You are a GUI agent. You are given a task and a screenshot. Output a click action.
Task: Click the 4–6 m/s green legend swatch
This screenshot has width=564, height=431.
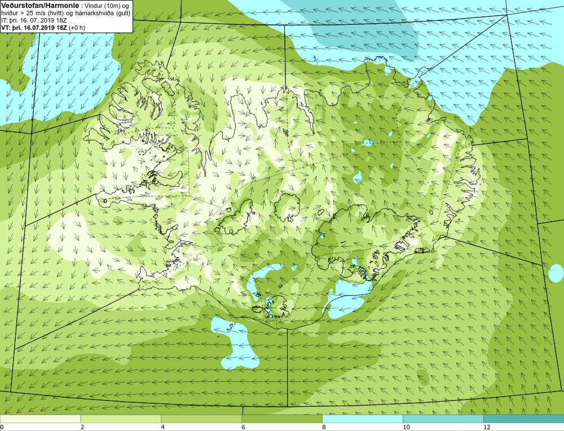[x=201, y=419]
